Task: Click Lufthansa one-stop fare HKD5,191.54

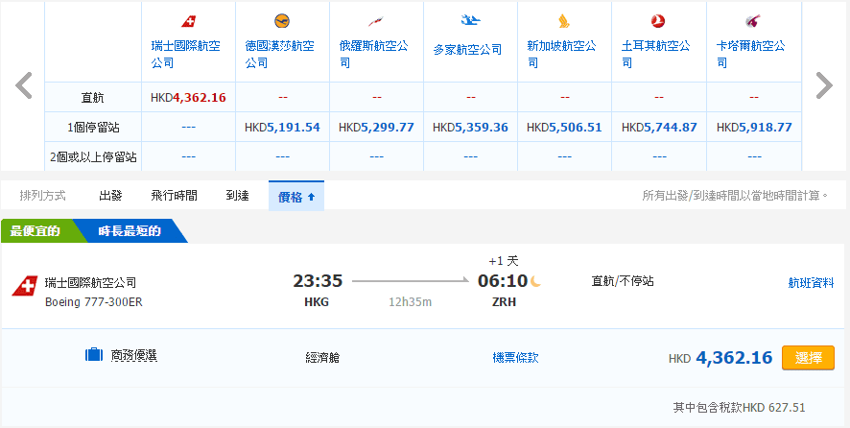Action: pyautogui.click(x=282, y=127)
